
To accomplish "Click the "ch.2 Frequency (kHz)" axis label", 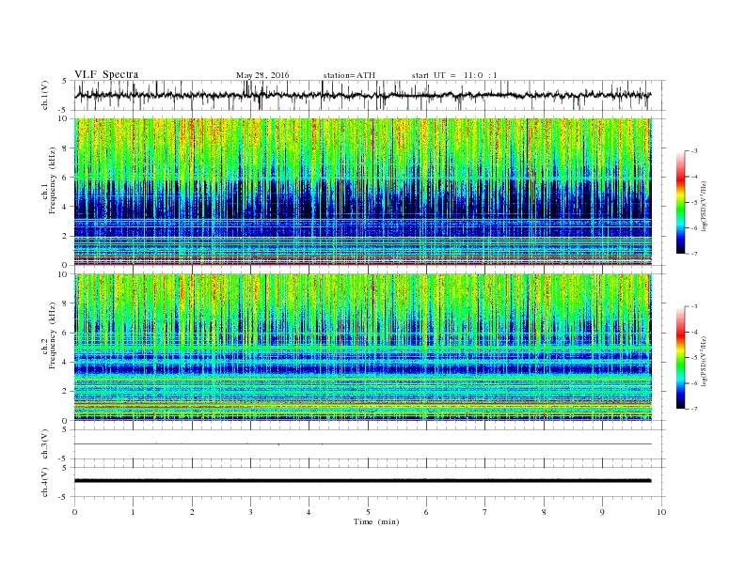I will (49, 336).
